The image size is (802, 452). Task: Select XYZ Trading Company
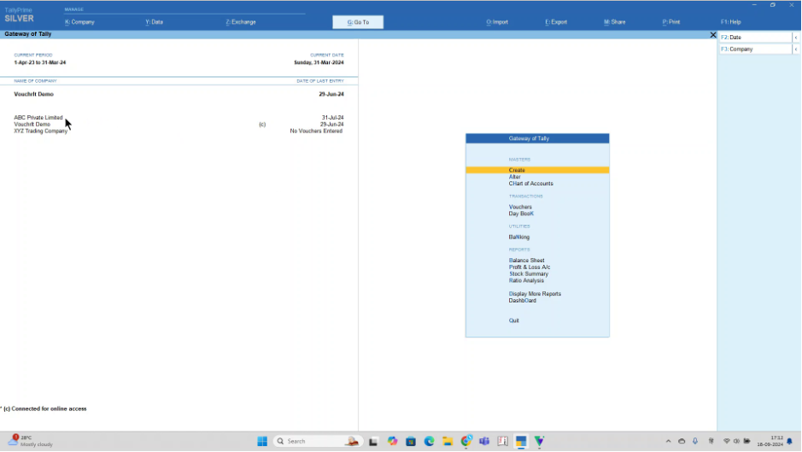[x=41, y=131]
